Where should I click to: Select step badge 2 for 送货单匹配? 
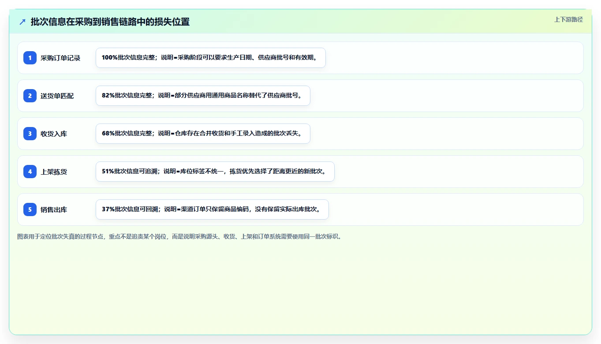click(x=30, y=96)
